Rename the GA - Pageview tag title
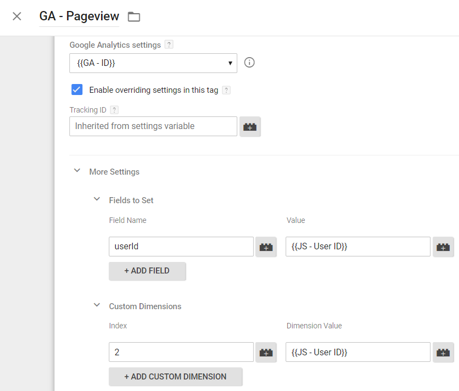 pos(79,16)
